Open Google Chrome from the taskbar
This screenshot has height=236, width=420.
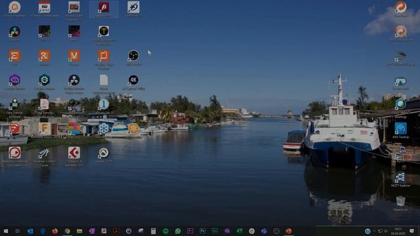click(x=67, y=231)
